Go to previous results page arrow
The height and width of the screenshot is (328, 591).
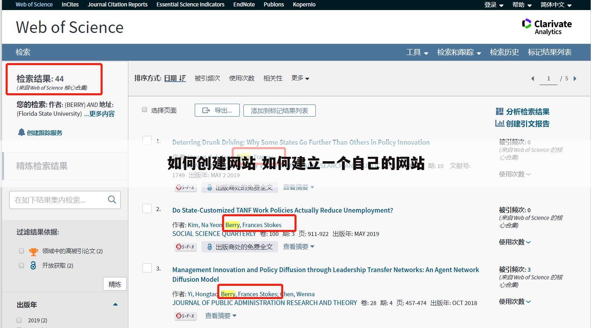pos(533,78)
